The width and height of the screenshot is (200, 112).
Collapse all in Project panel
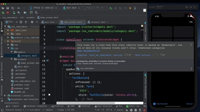click(26, 22)
